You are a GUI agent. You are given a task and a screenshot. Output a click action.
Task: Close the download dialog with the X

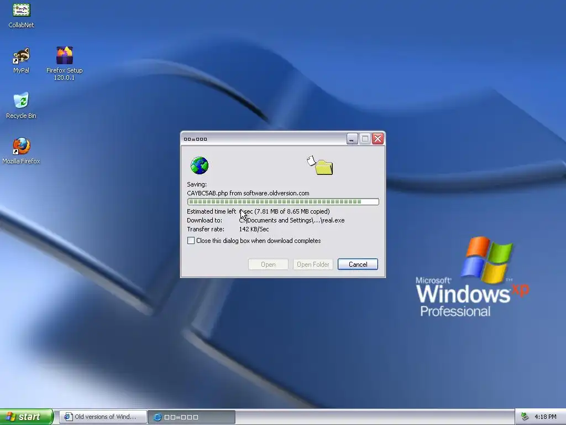click(x=378, y=139)
